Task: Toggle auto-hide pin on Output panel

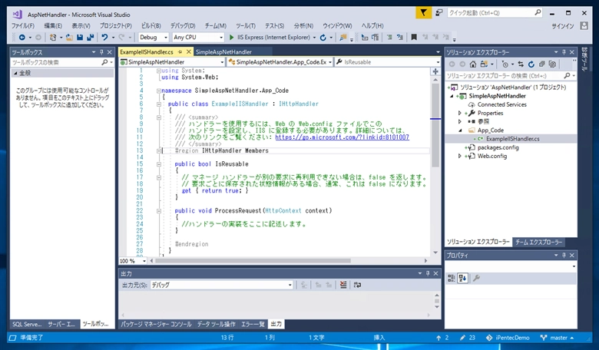Action: pos(428,273)
